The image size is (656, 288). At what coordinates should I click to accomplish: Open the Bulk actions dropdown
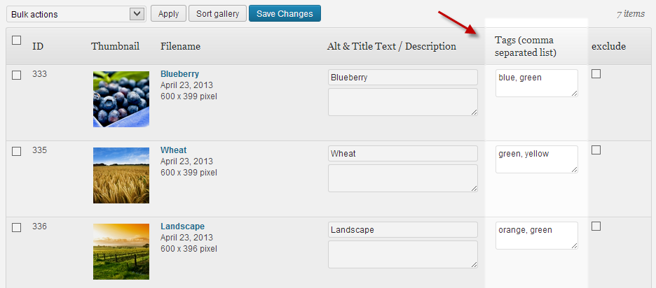coord(76,14)
